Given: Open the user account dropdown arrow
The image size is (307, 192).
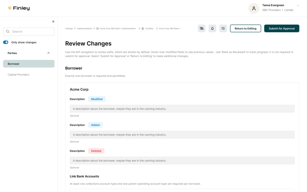Looking at the screenshot, I should click(x=298, y=5).
